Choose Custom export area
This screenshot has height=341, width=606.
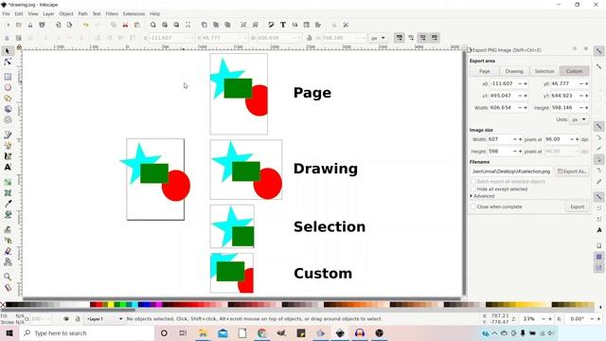tap(574, 71)
